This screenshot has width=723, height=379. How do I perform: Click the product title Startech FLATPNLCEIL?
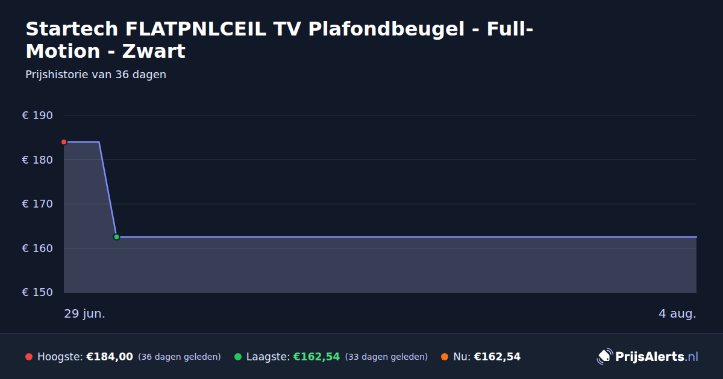tap(280, 40)
